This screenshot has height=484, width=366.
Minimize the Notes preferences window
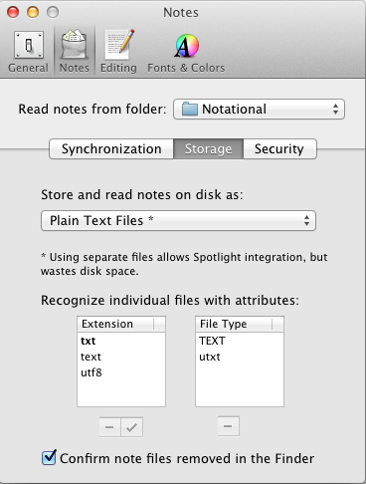pyautogui.click(x=33, y=12)
